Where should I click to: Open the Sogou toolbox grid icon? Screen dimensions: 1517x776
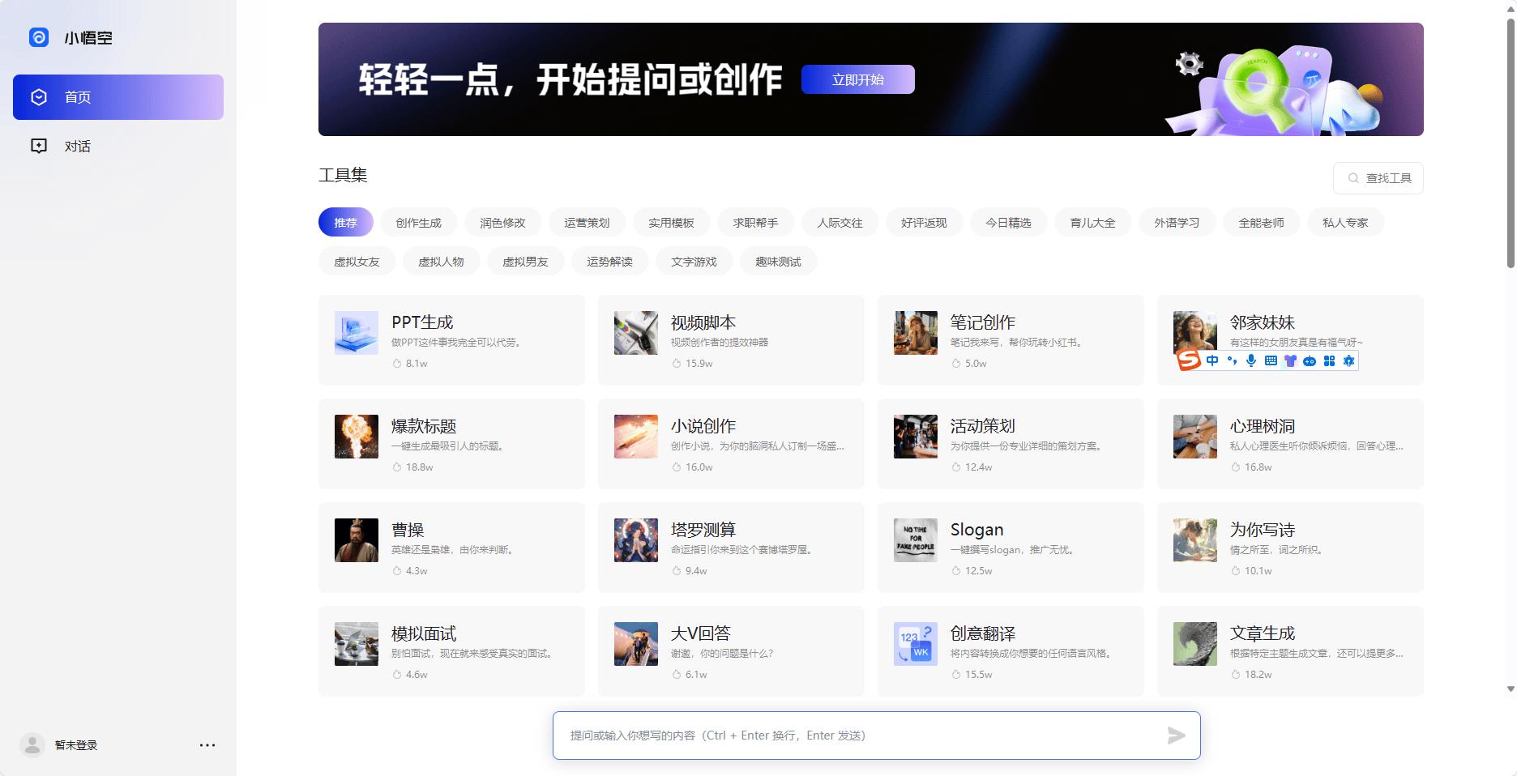1329,360
